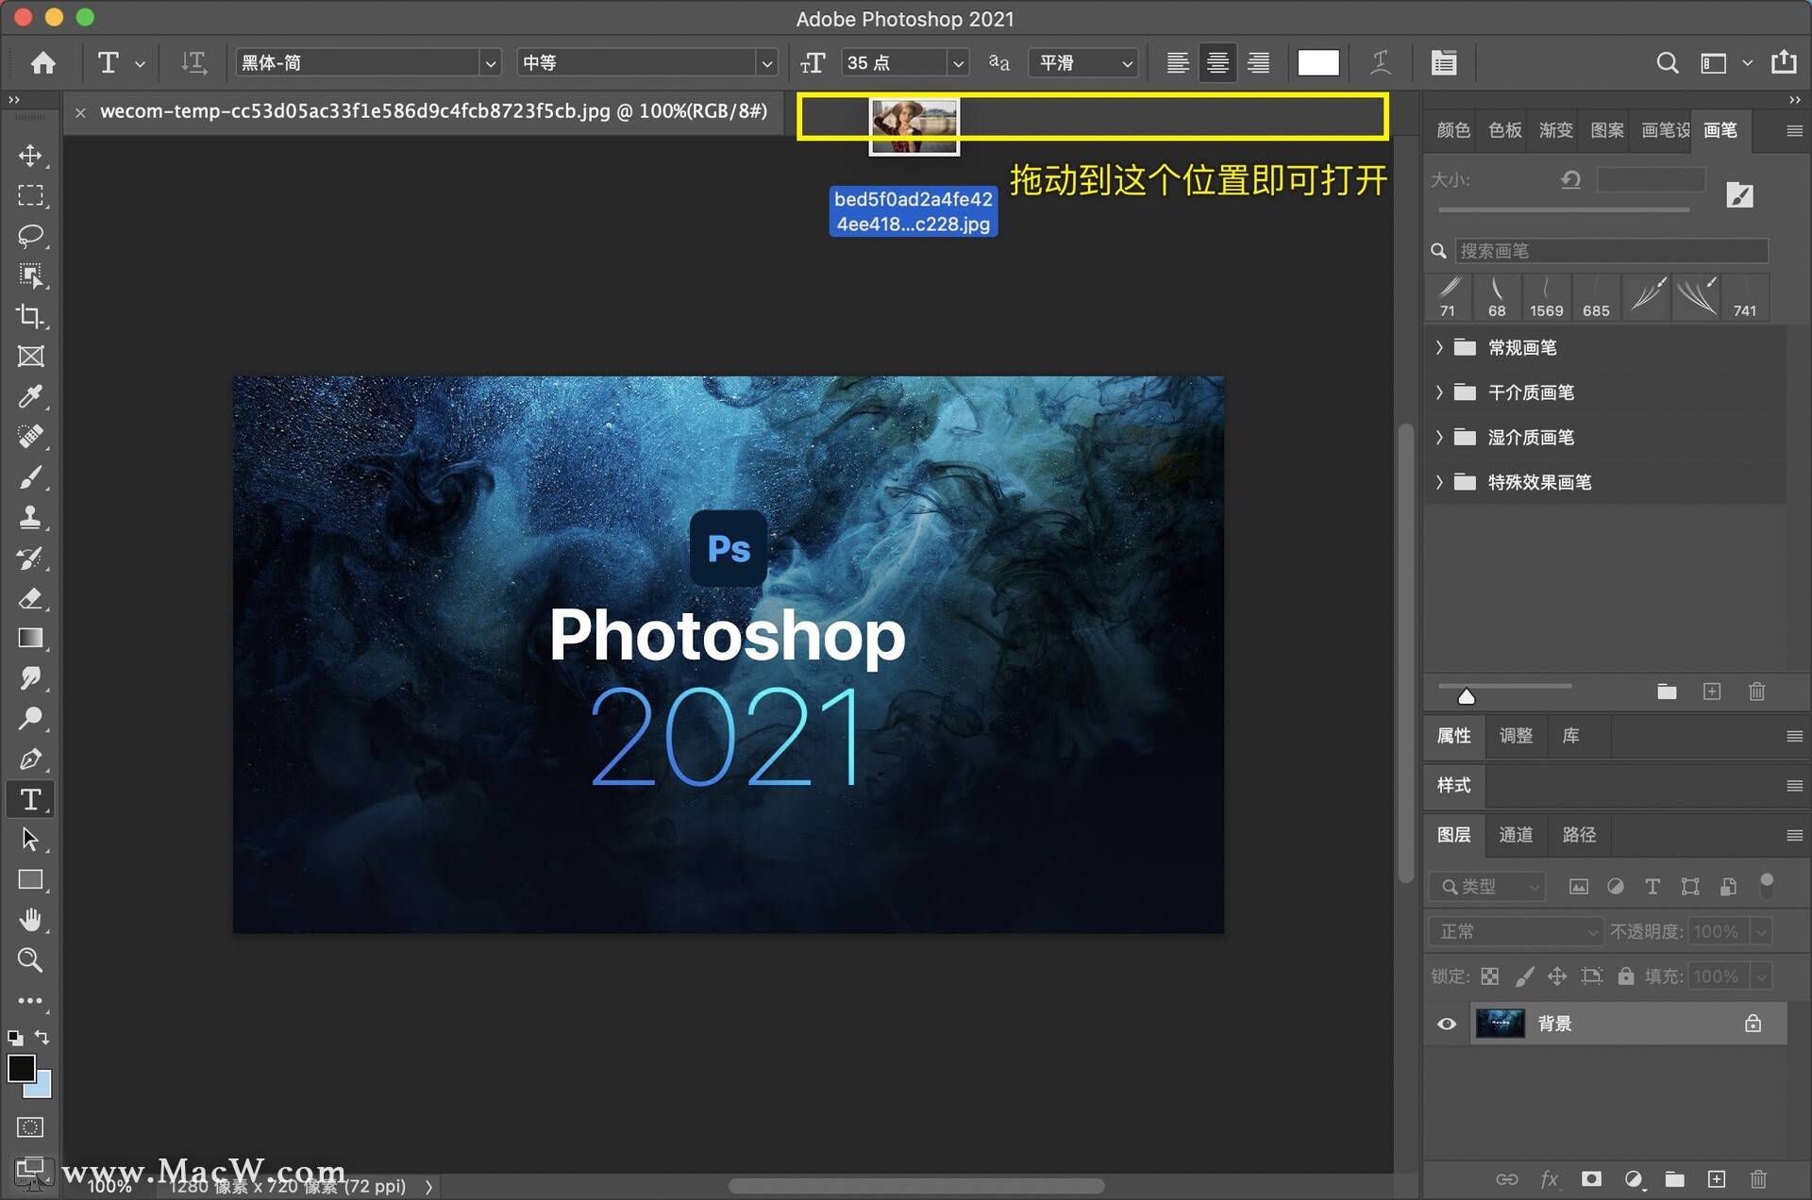Select the Path Selection tool

(x=30, y=839)
